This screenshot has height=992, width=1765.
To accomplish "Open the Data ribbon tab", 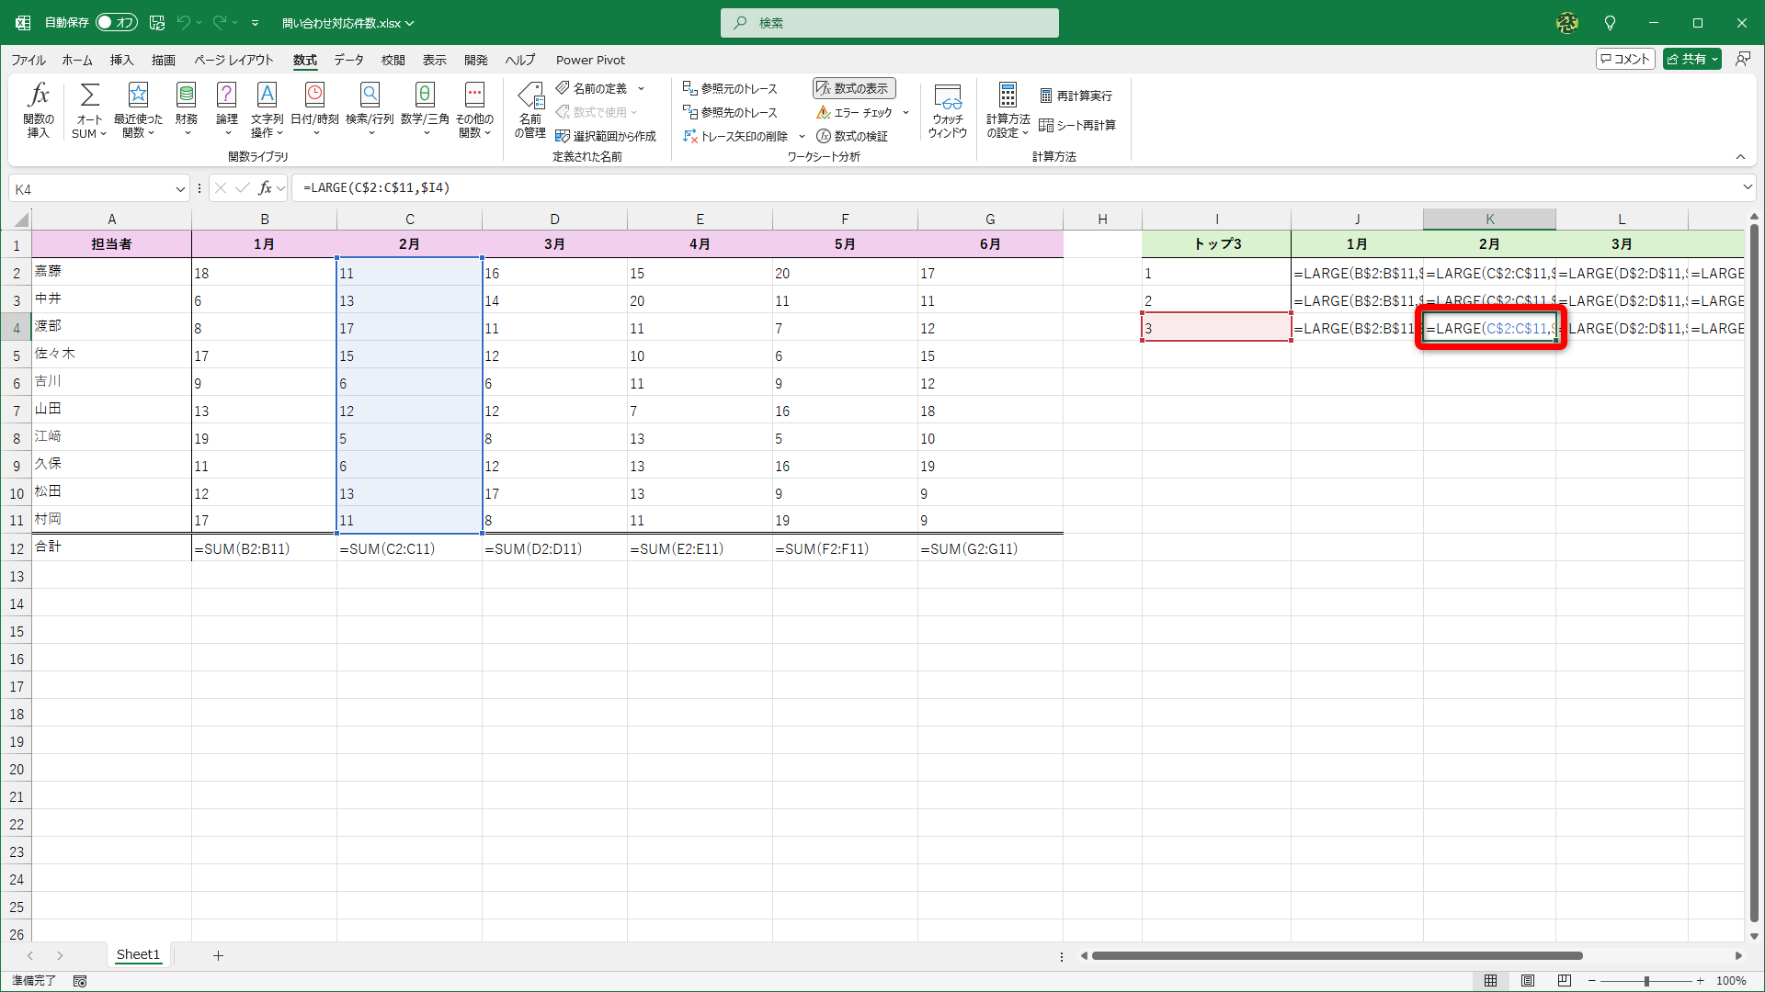I will tap(348, 60).
